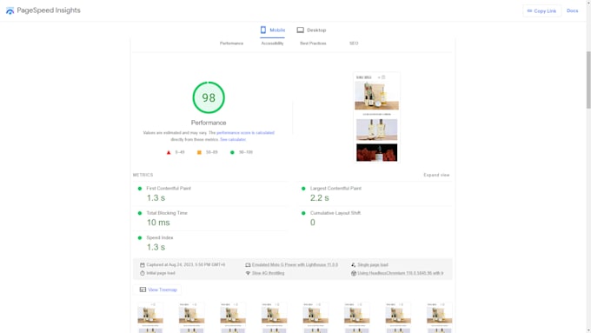Viewport: 591px width, 333px height.
Task: Click green dot beside Cumulative Layout Shift
Action: coord(303,213)
